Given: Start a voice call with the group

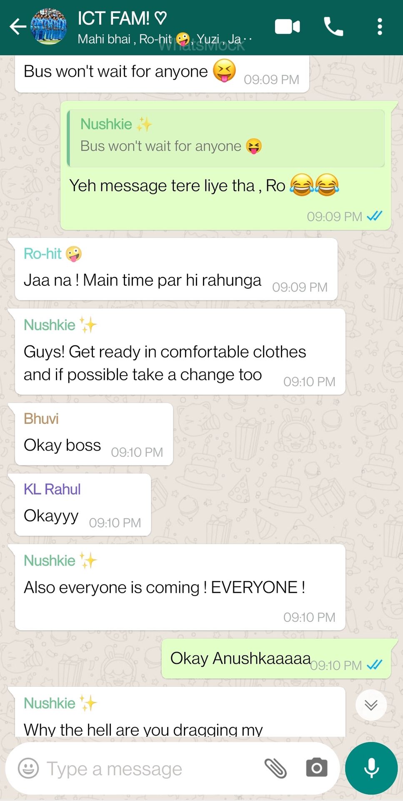Looking at the screenshot, I should click(x=333, y=27).
